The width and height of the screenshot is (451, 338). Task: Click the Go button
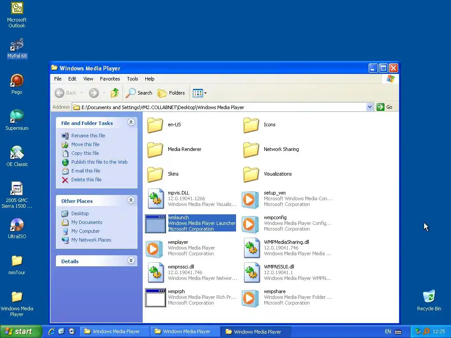(384, 107)
